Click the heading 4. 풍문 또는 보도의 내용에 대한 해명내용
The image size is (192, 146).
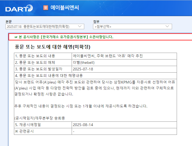[x=49, y=76]
